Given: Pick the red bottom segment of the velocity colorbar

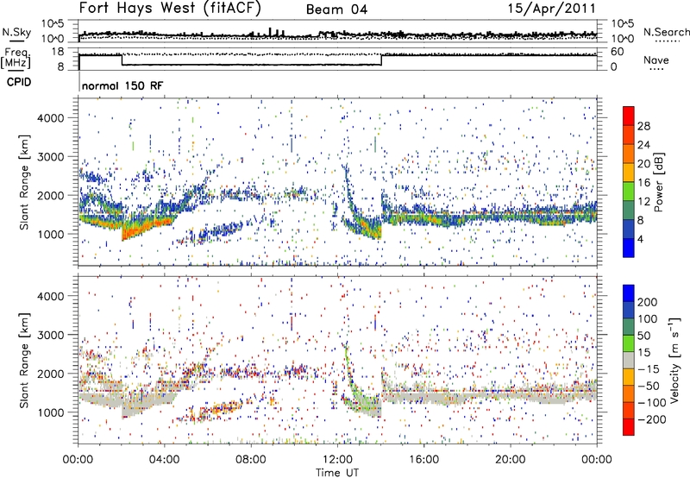Looking at the screenshot, I should pyautogui.click(x=629, y=427).
